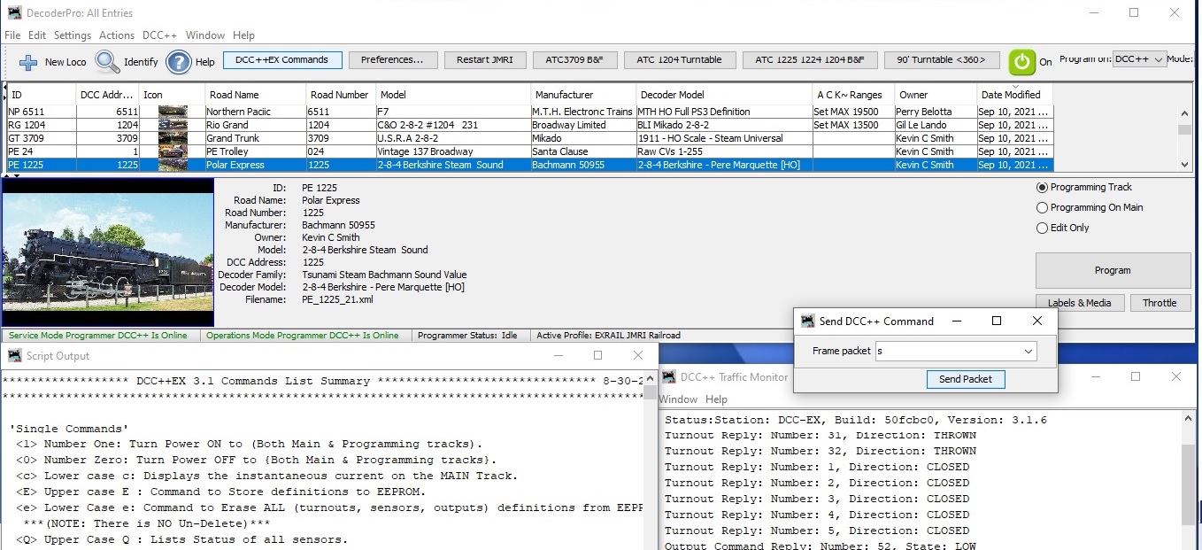Viewport: 1202px width, 550px height.
Task: Open the Actions menu
Action: pyautogui.click(x=117, y=35)
